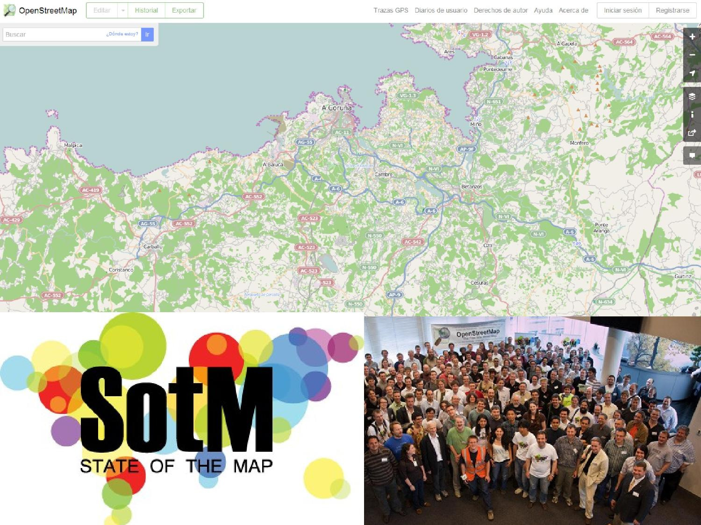Open Trazas GPS menu link
Viewport: 701px width, 525px height.
click(x=391, y=10)
